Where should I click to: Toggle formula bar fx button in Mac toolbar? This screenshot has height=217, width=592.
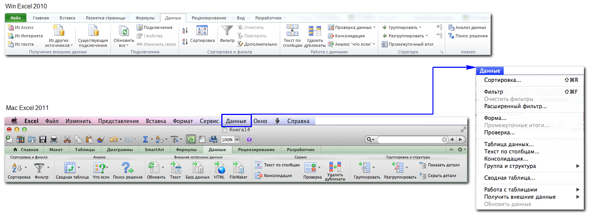[191, 139]
